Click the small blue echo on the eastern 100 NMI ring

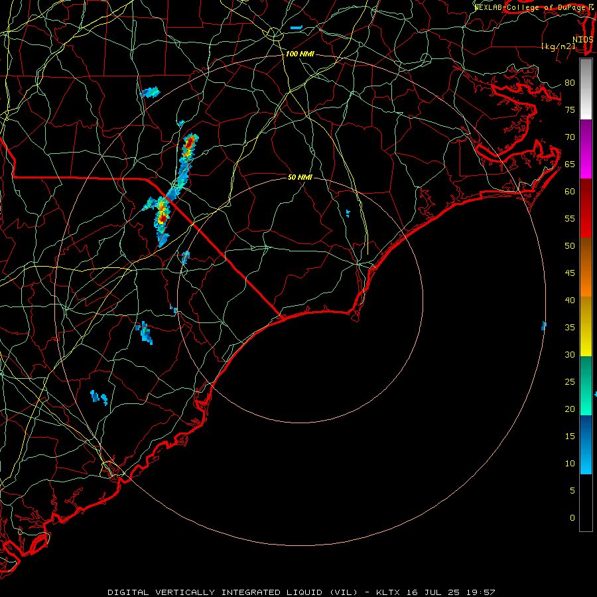(544, 326)
